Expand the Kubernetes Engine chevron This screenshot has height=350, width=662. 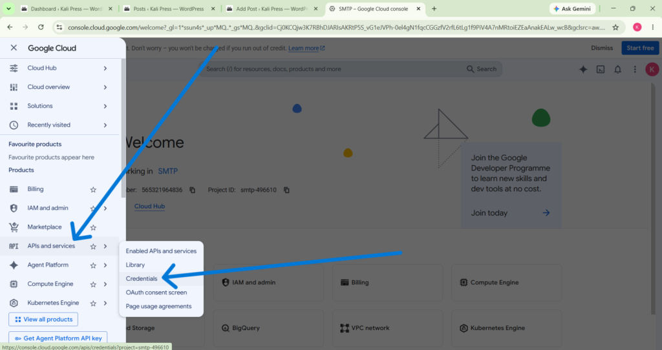pyautogui.click(x=105, y=304)
